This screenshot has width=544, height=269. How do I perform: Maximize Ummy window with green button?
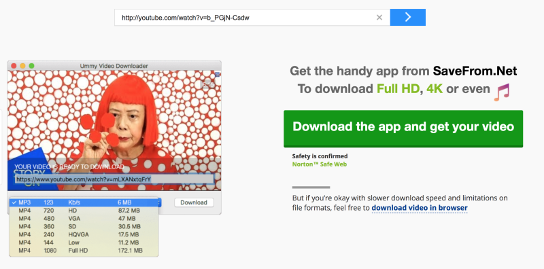click(31, 65)
